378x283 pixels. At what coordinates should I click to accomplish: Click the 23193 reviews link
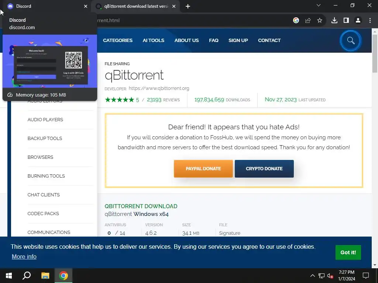(163, 99)
